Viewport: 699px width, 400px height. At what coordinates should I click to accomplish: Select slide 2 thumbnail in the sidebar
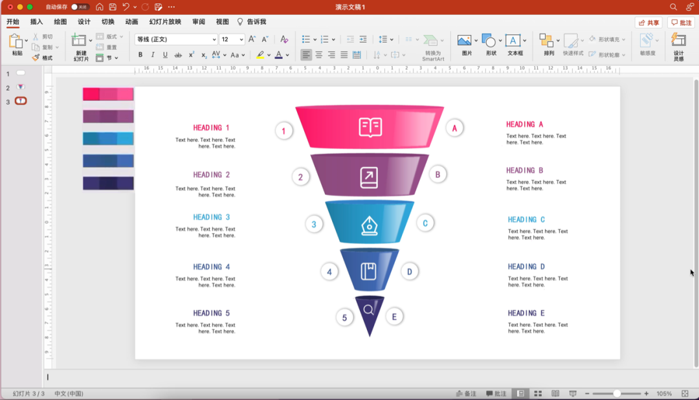click(21, 87)
